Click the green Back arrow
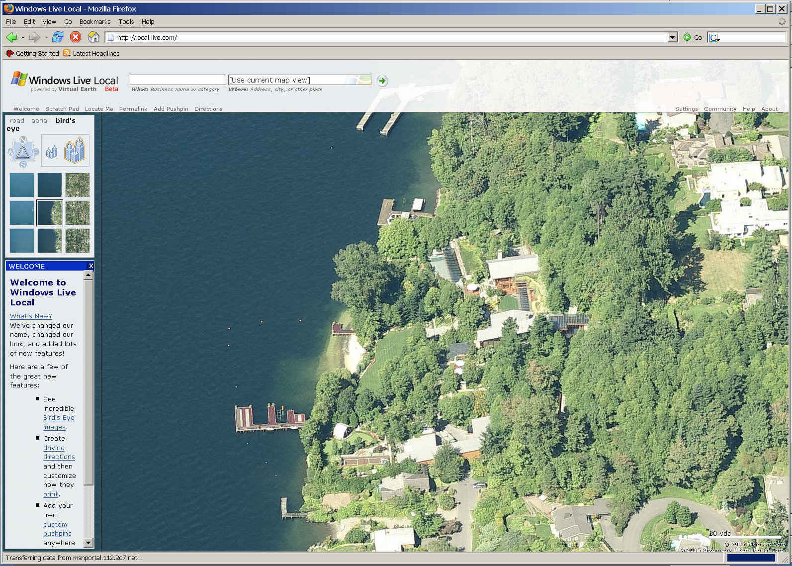792x566 pixels. point(11,37)
